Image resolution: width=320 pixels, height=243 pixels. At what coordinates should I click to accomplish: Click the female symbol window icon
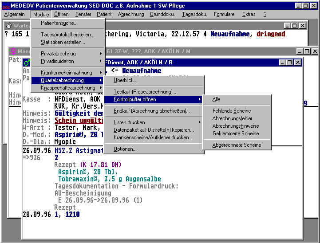click(x=13, y=51)
